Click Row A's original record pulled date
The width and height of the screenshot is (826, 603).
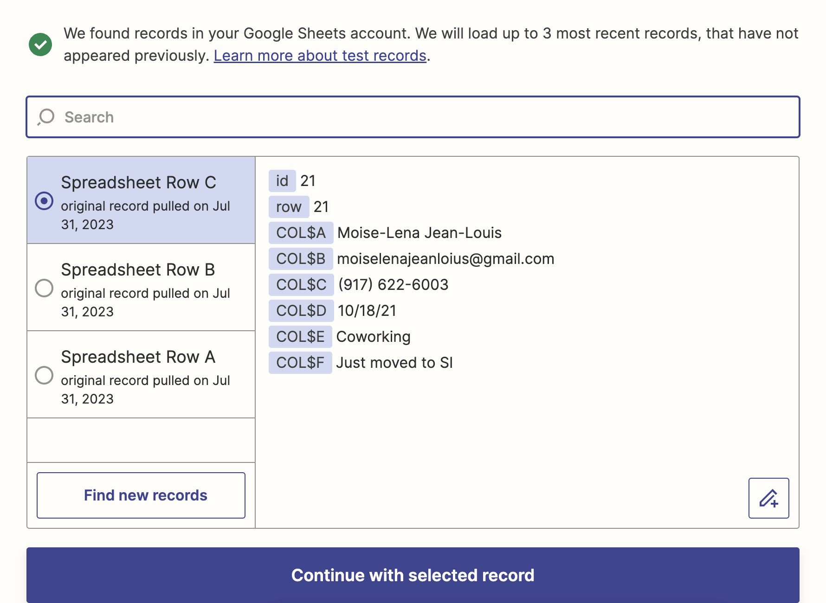pyautogui.click(x=145, y=390)
